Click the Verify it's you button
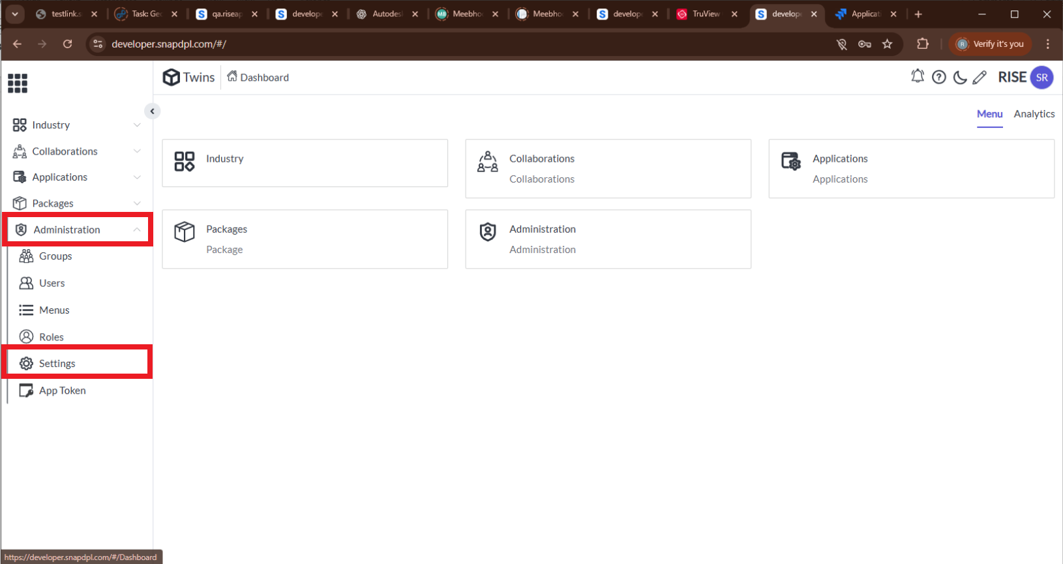 (x=990, y=44)
